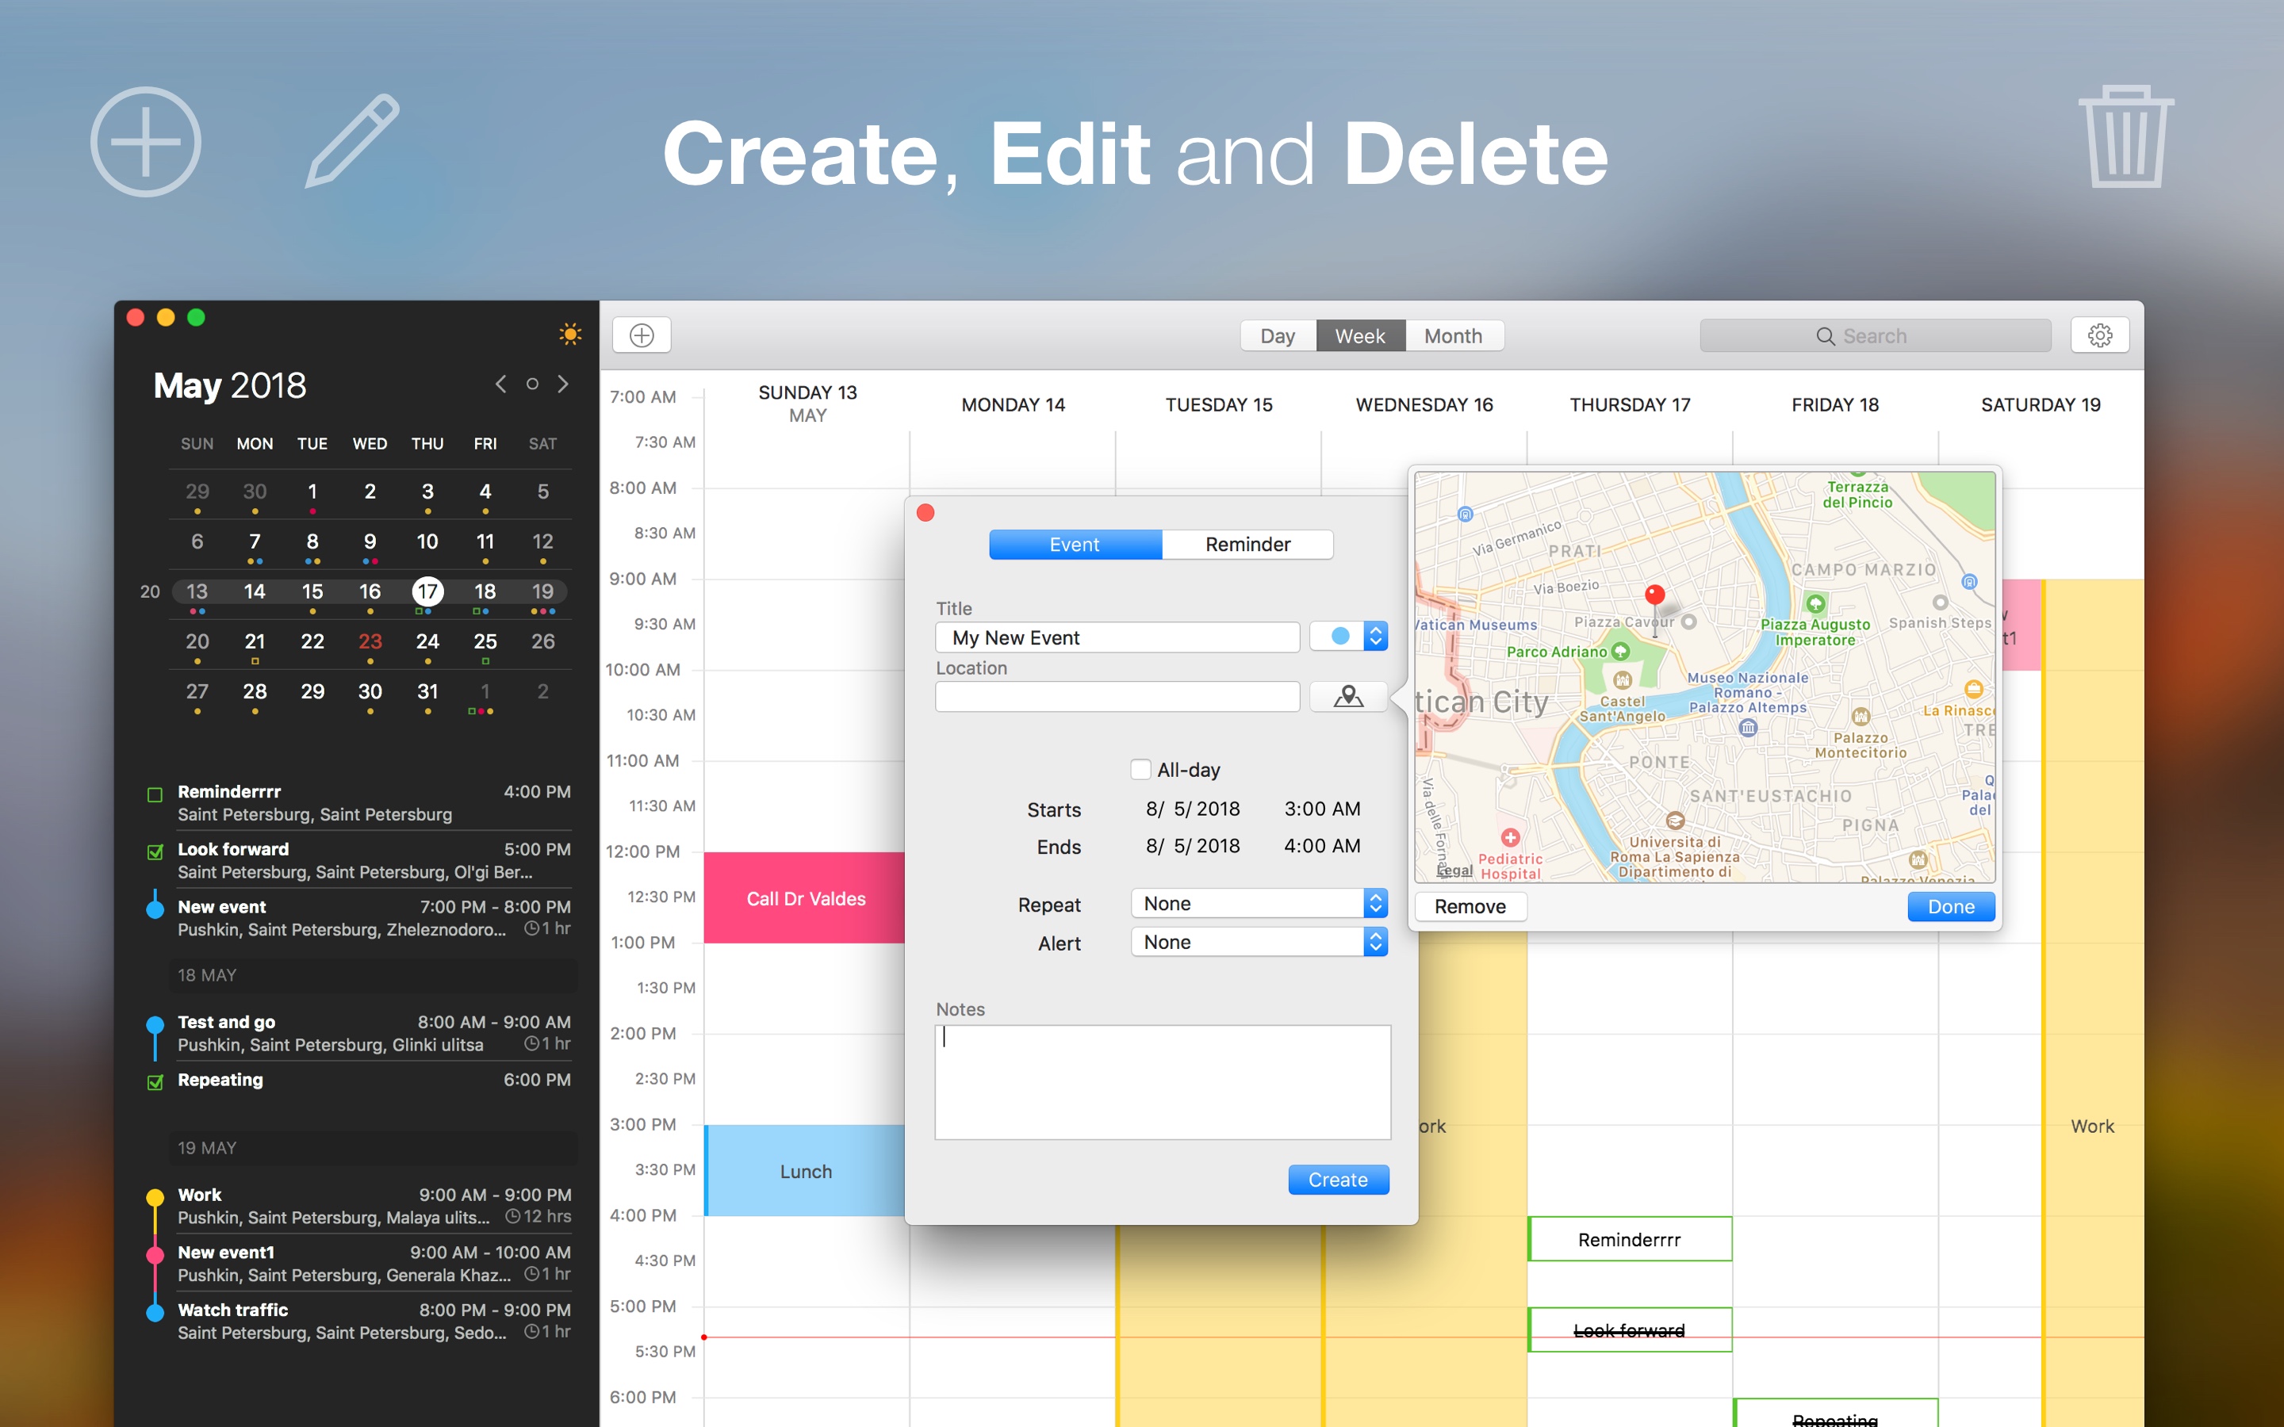The image size is (2284, 1427).
Task: Switch to the Month view tab
Action: click(x=1453, y=336)
